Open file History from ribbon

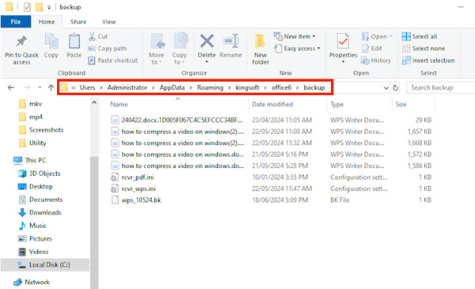[376, 60]
